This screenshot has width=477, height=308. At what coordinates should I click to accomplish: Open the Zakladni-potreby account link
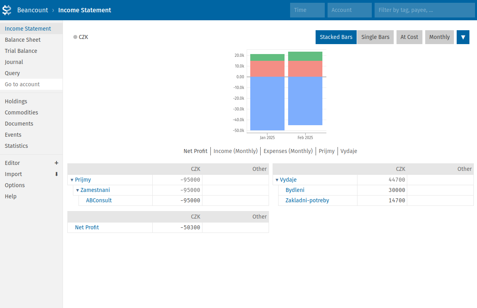[x=307, y=200]
